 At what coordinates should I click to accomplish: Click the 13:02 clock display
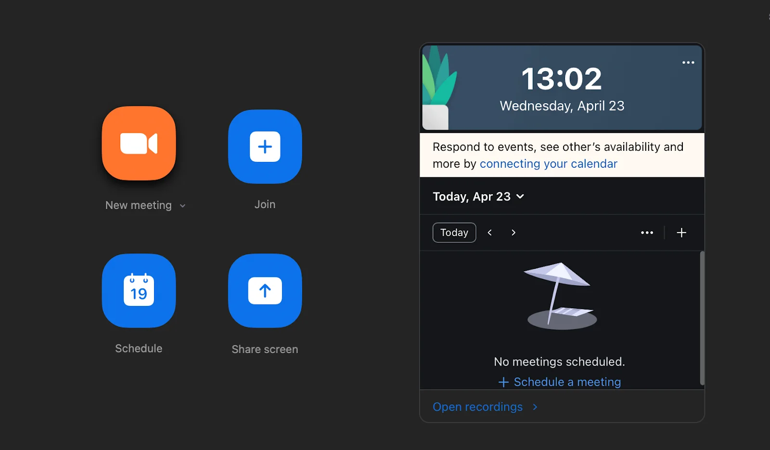[562, 79]
